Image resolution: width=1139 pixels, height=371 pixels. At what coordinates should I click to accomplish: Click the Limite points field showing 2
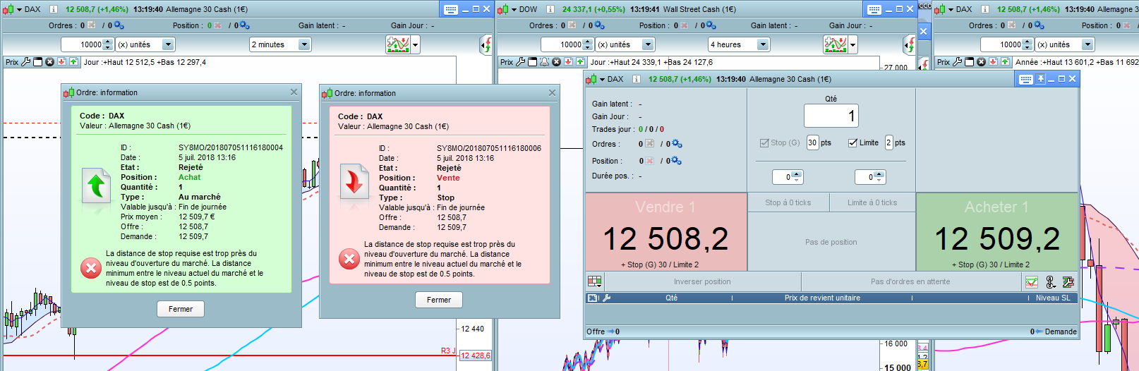(x=888, y=142)
